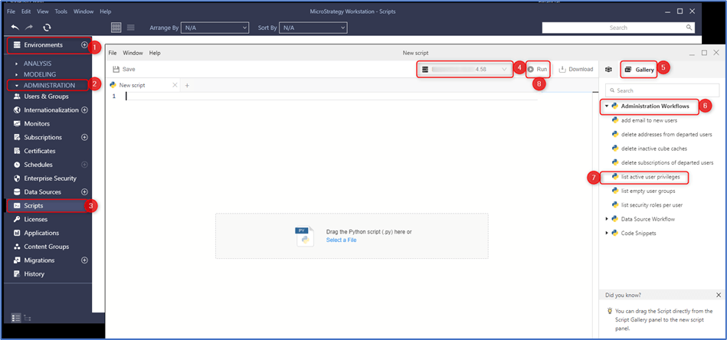The width and height of the screenshot is (727, 340).
Task: Click the Workstation Search field
Action: tap(618, 28)
